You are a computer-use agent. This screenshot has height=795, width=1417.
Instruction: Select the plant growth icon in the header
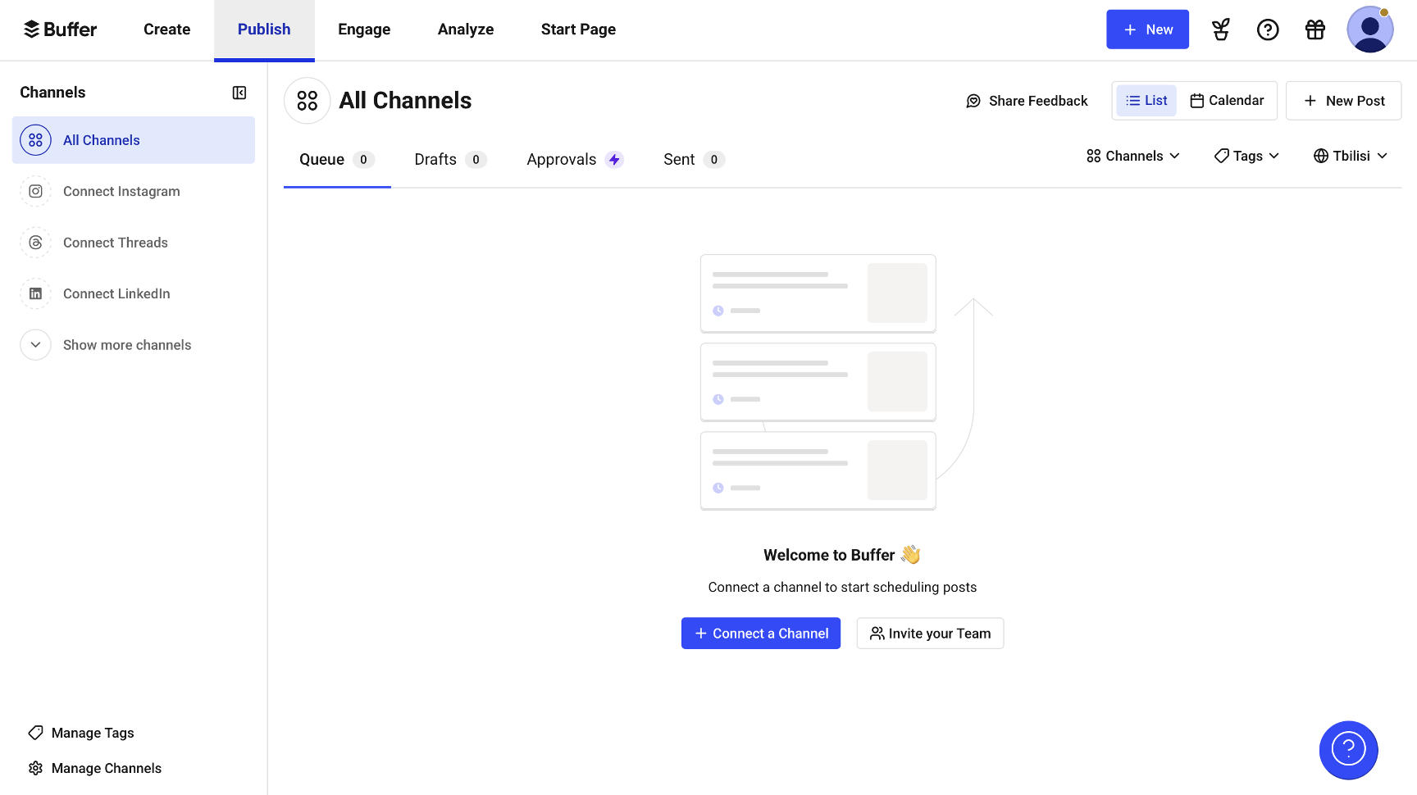point(1220,29)
